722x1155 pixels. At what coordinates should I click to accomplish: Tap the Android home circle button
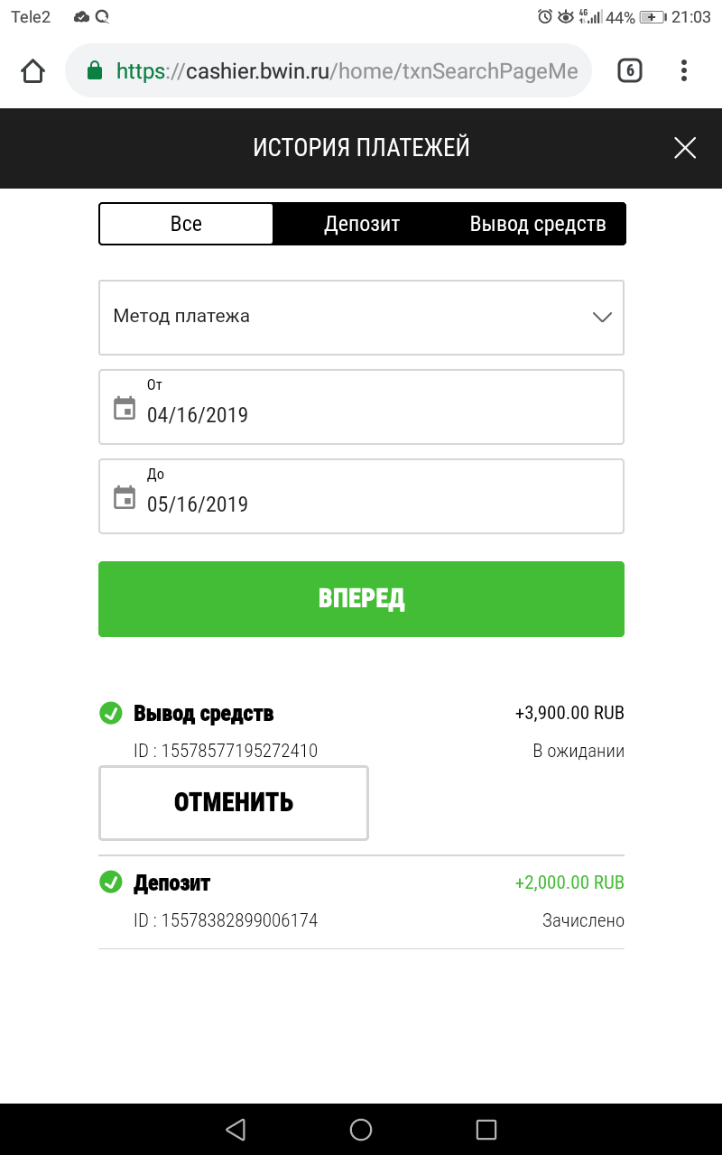coord(361,1129)
